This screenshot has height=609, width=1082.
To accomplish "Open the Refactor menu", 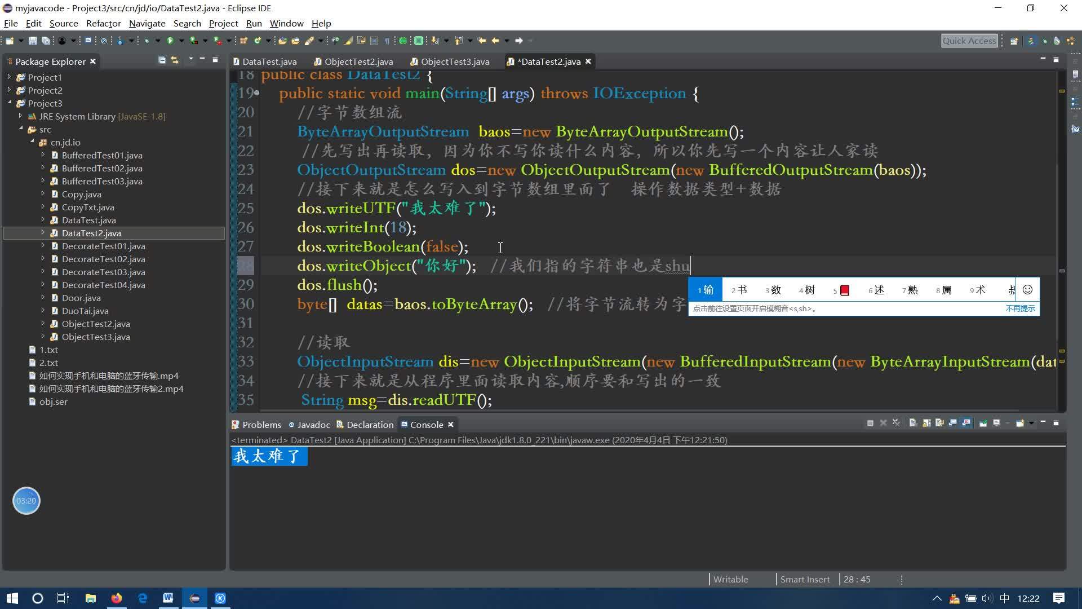I will coord(104,23).
